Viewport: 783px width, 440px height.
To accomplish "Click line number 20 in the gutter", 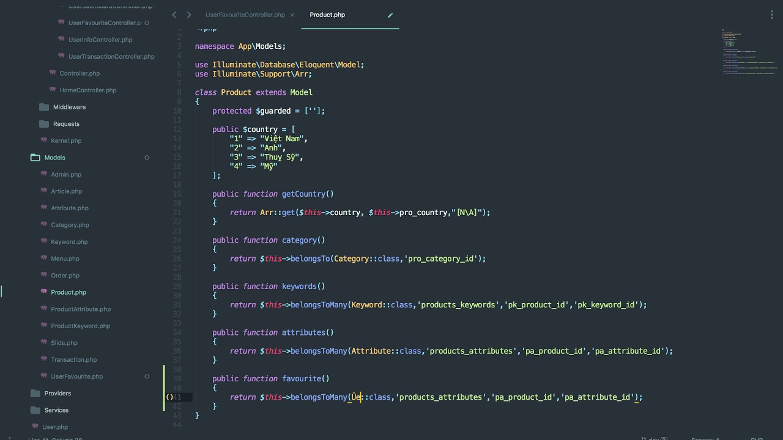I will (x=177, y=203).
